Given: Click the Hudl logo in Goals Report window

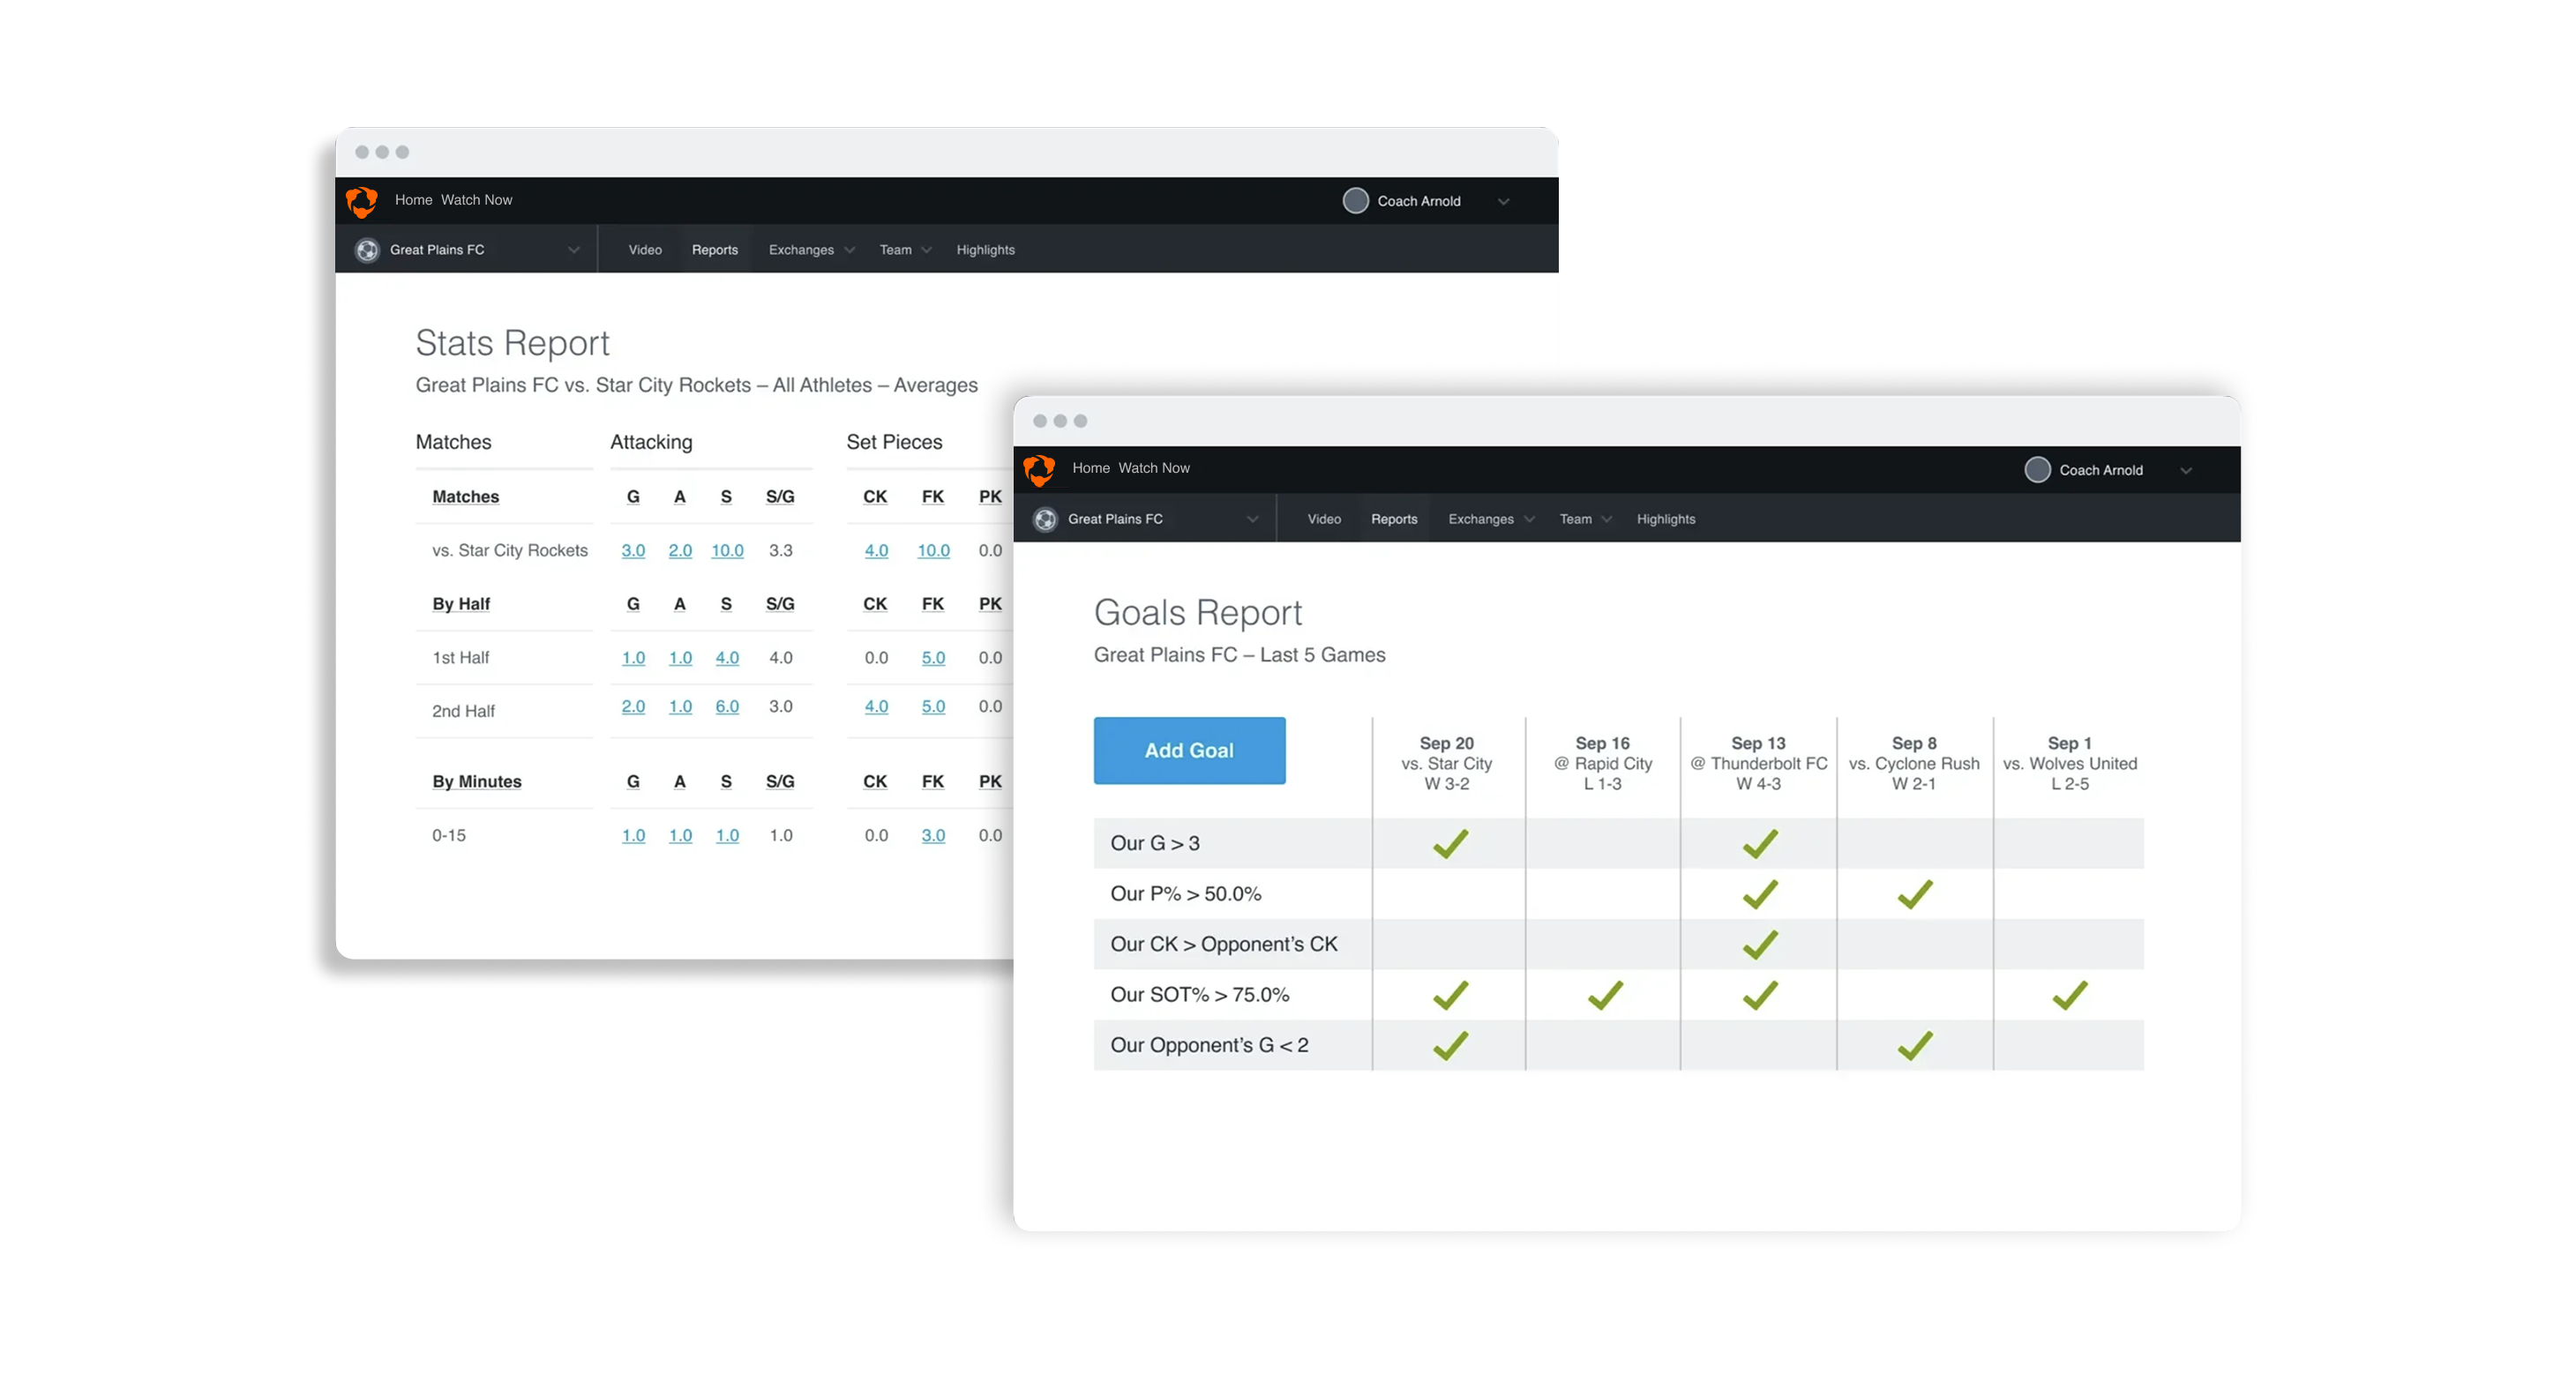Looking at the screenshot, I should tap(1039, 469).
